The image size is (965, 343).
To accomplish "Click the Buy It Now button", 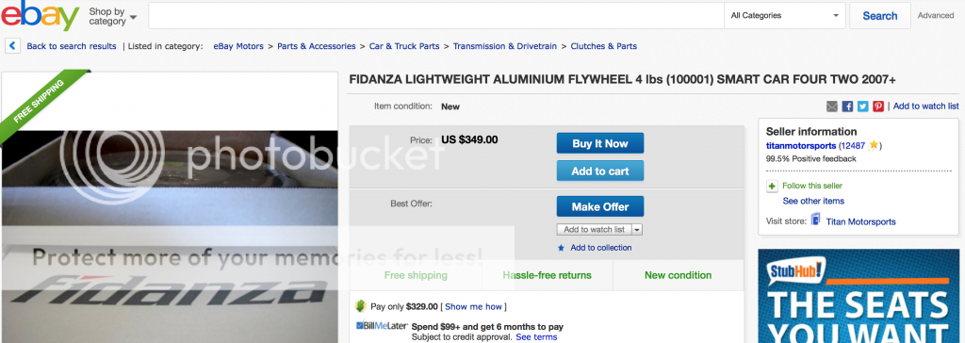I will tap(600, 143).
